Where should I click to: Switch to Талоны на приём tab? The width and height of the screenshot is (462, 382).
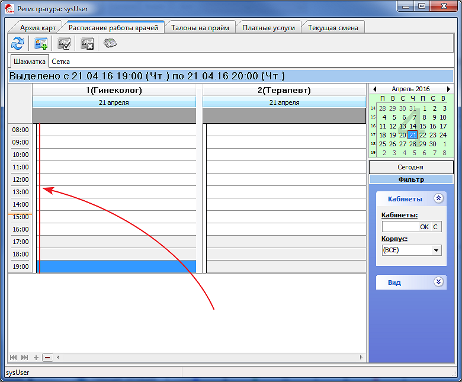(200, 28)
